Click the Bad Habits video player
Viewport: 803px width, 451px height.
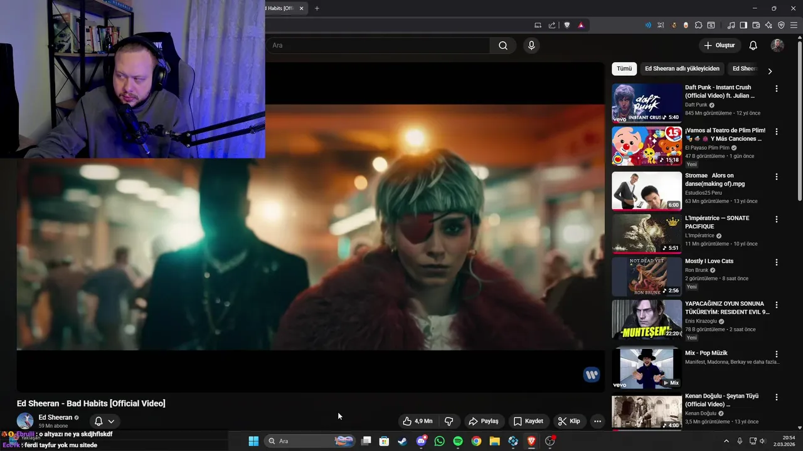pyautogui.click(x=311, y=227)
